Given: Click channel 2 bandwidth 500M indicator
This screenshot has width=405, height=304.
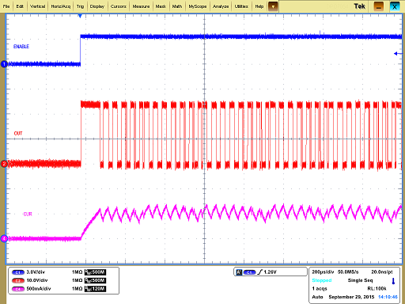Looking at the screenshot, I should click(x=95, y=280).
